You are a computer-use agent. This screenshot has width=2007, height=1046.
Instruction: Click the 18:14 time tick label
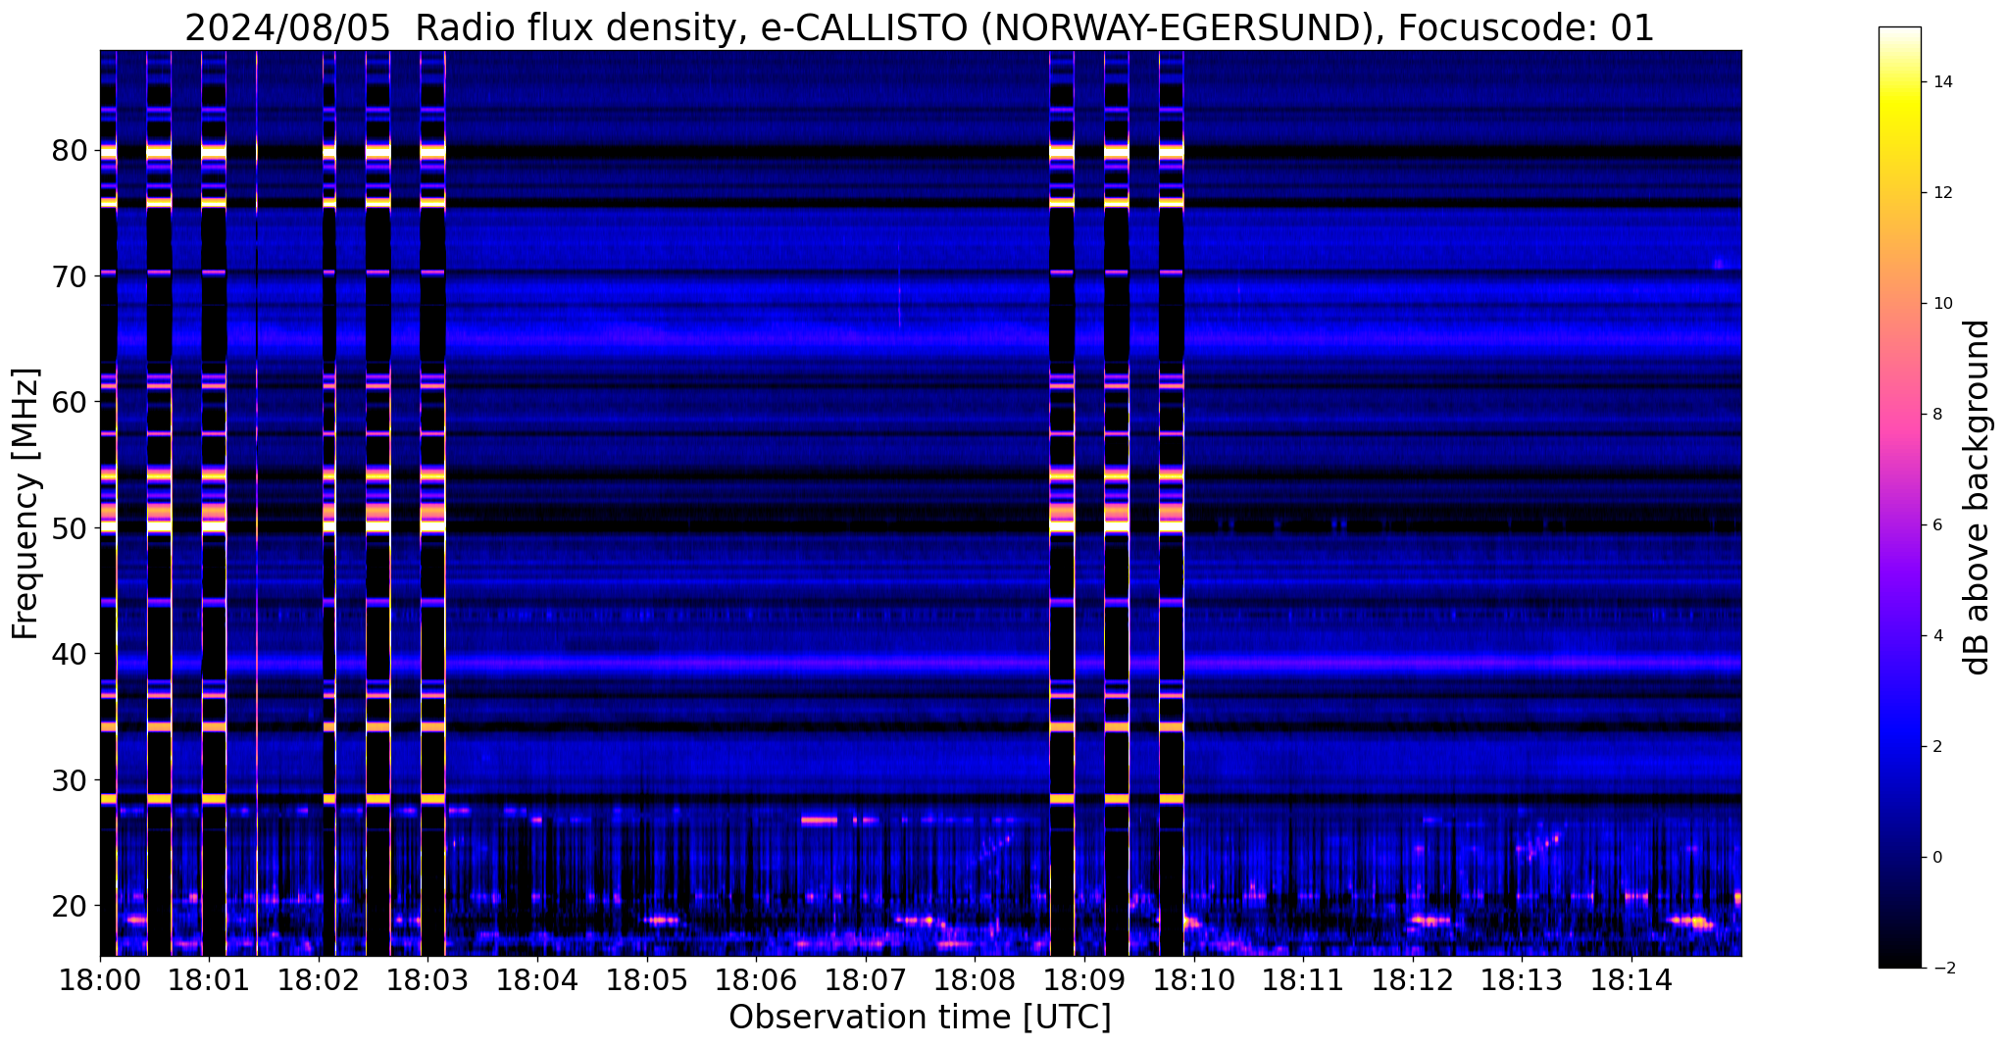[1631, 980]
